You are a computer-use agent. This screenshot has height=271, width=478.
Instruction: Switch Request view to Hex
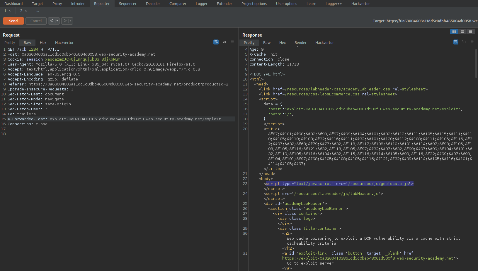click(x=43, y=42)
